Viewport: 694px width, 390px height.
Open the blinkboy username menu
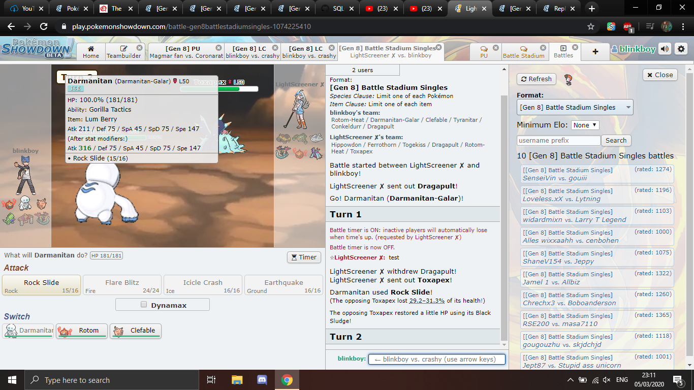(634, 49)
